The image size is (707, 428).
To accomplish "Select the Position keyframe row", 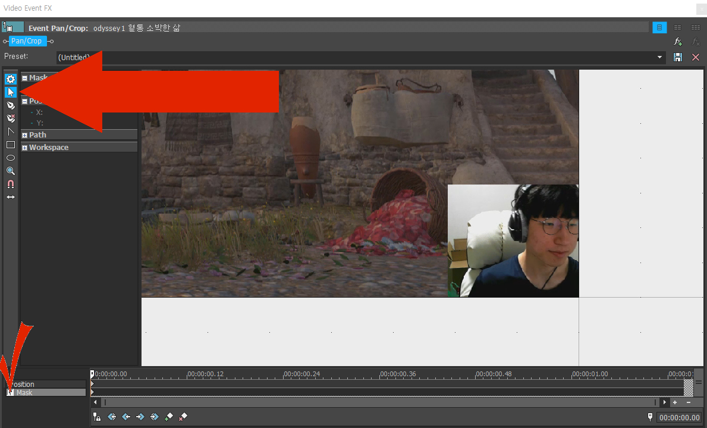I will click(x=46, y=384).
